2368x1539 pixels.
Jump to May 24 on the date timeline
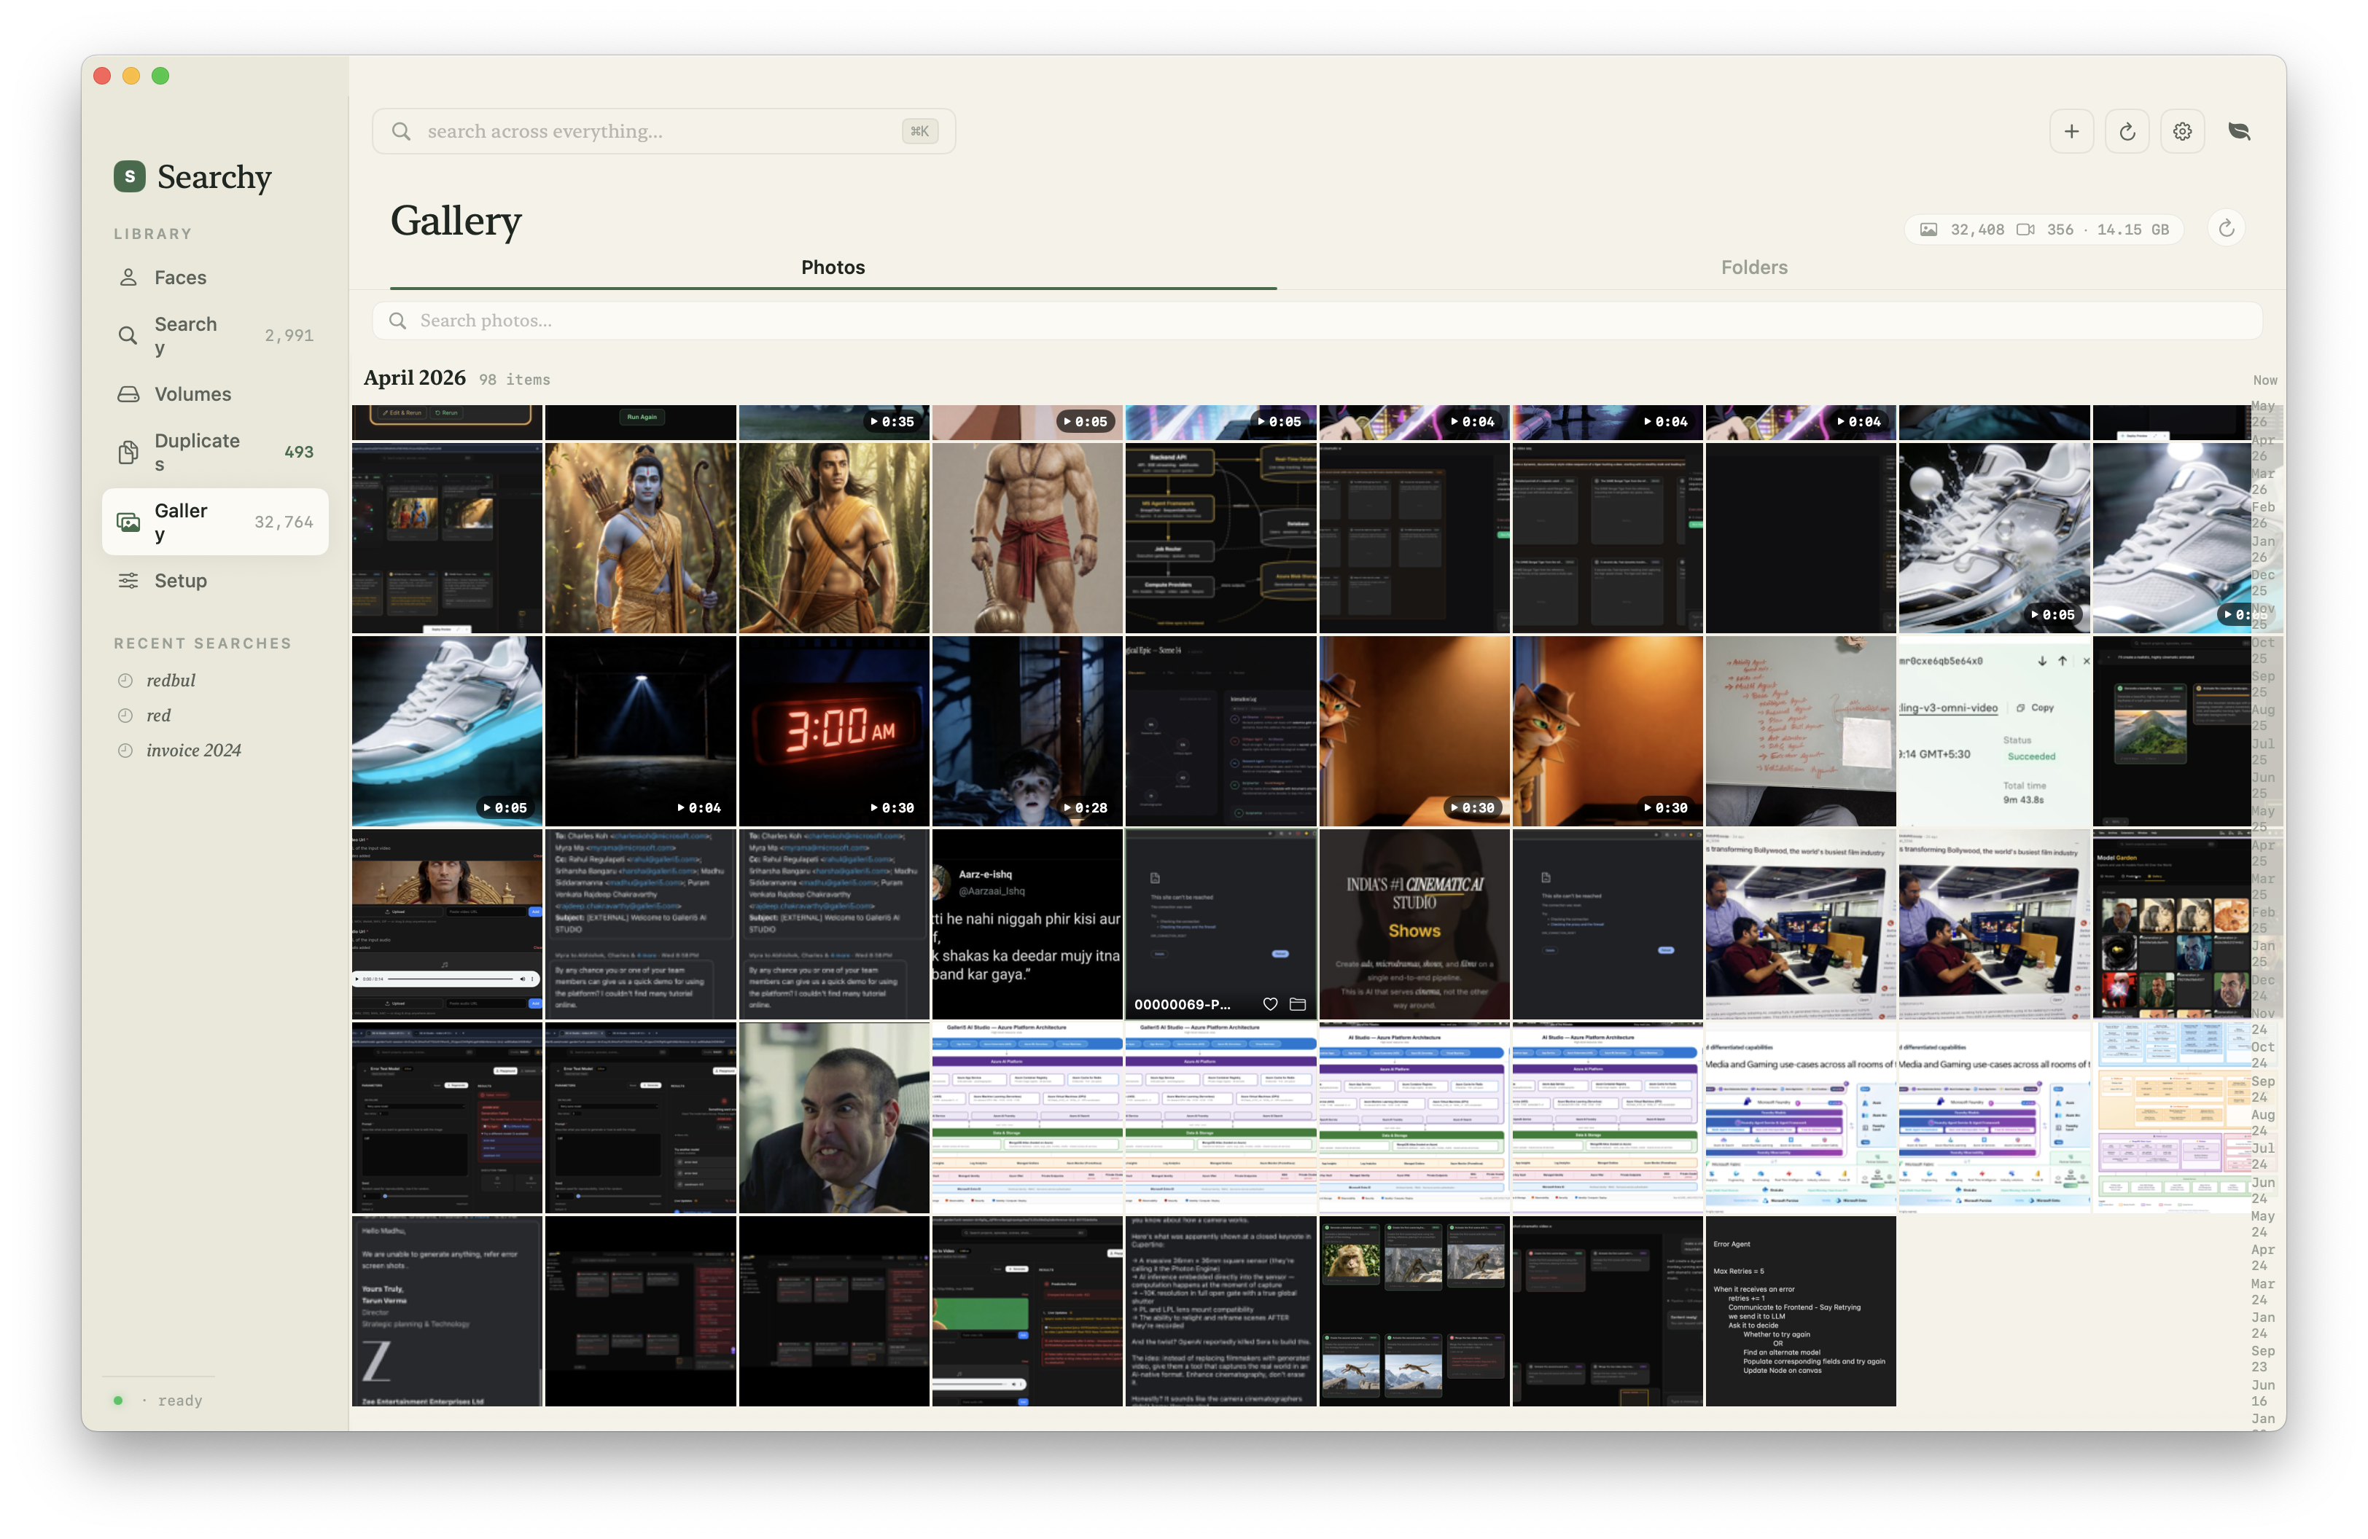click(2262, 1224)
